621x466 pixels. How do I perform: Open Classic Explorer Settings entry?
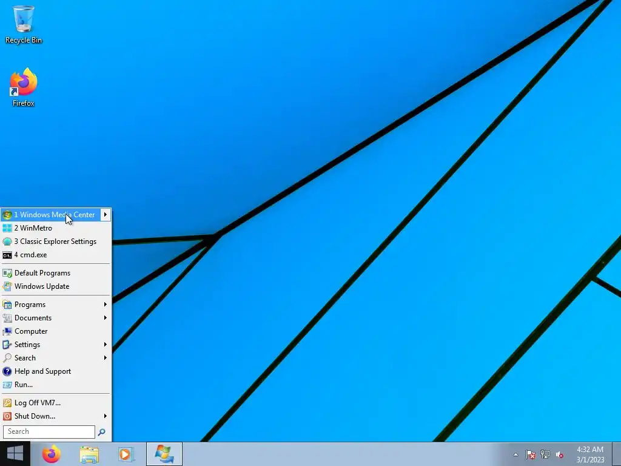click(56, 241)
